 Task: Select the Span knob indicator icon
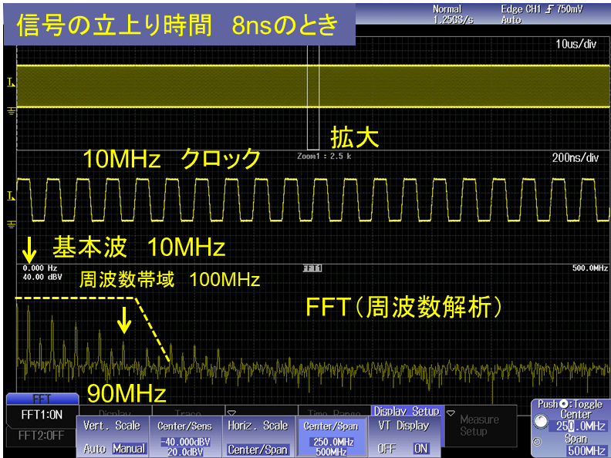point(538,443)
